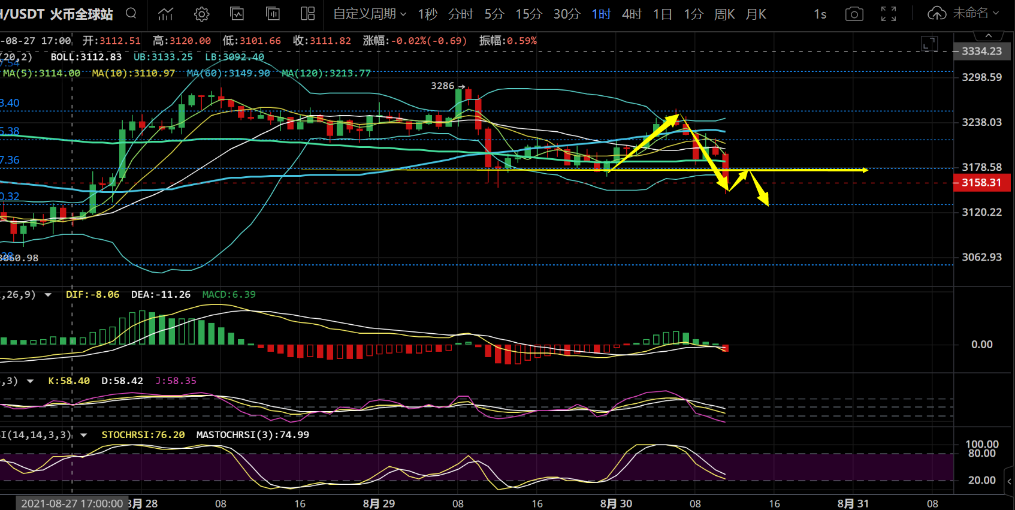Image resolution: width=1015 pixels, height=510 pixels.
Task: Click the chart template icon
Action: coord(237,14)
